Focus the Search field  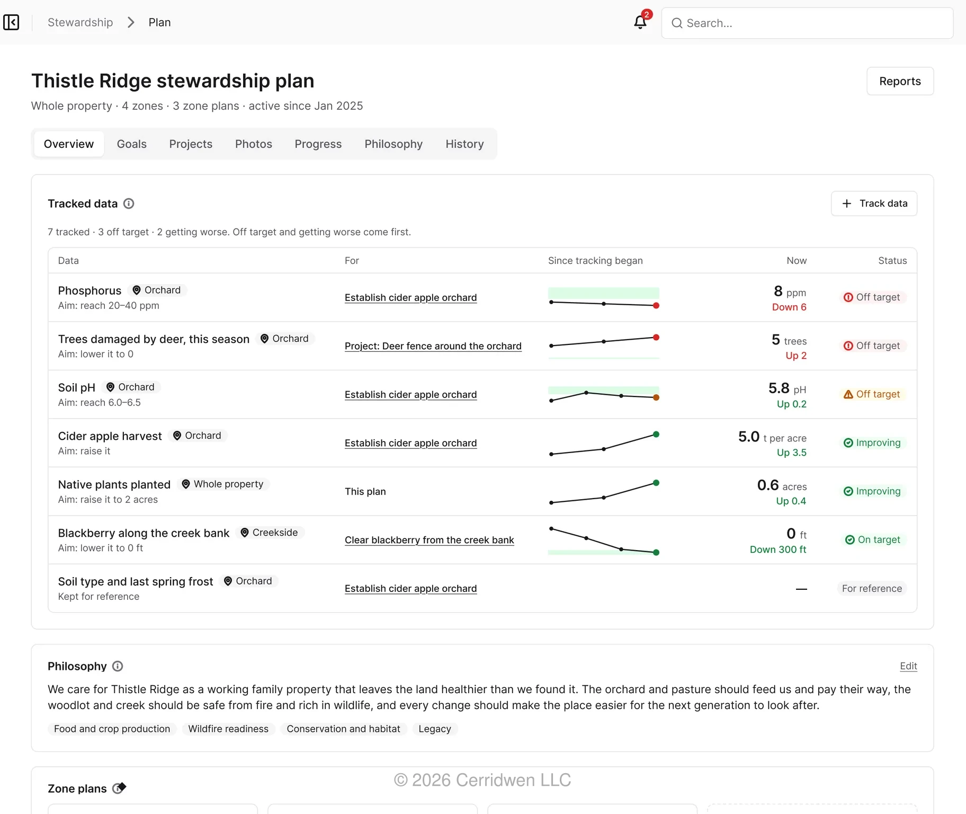pyautogui.click(x=807, y=23)
